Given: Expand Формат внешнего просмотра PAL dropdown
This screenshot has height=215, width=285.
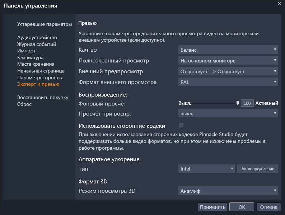Looking at the screenshot, I should (x=228, y=82).
